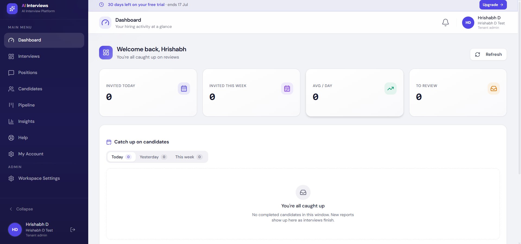Click the Positions chat-bubble icon

click(x=11, y=73)
